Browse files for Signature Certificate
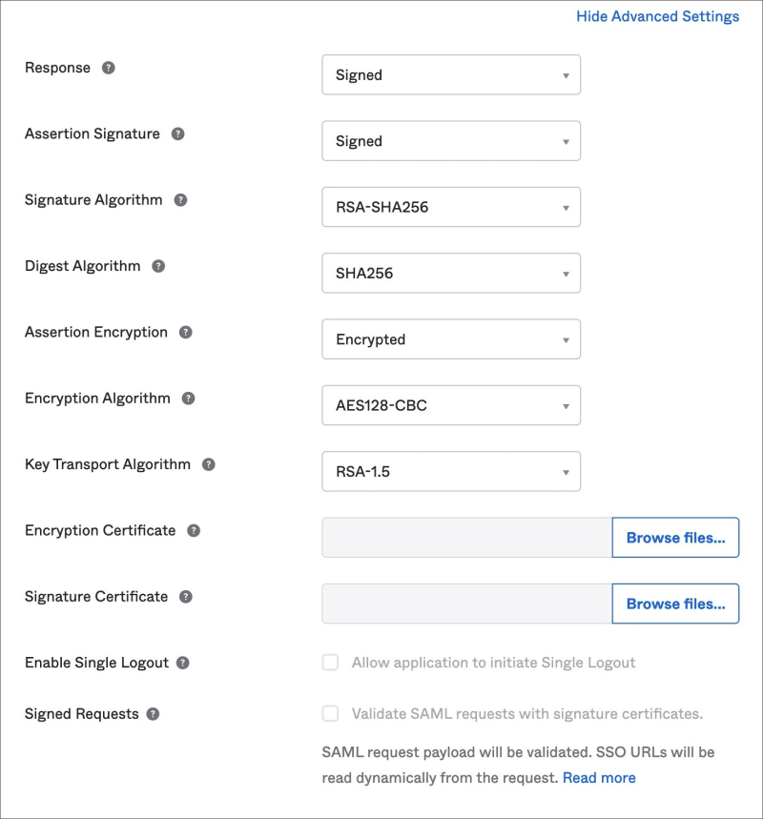 675,604
